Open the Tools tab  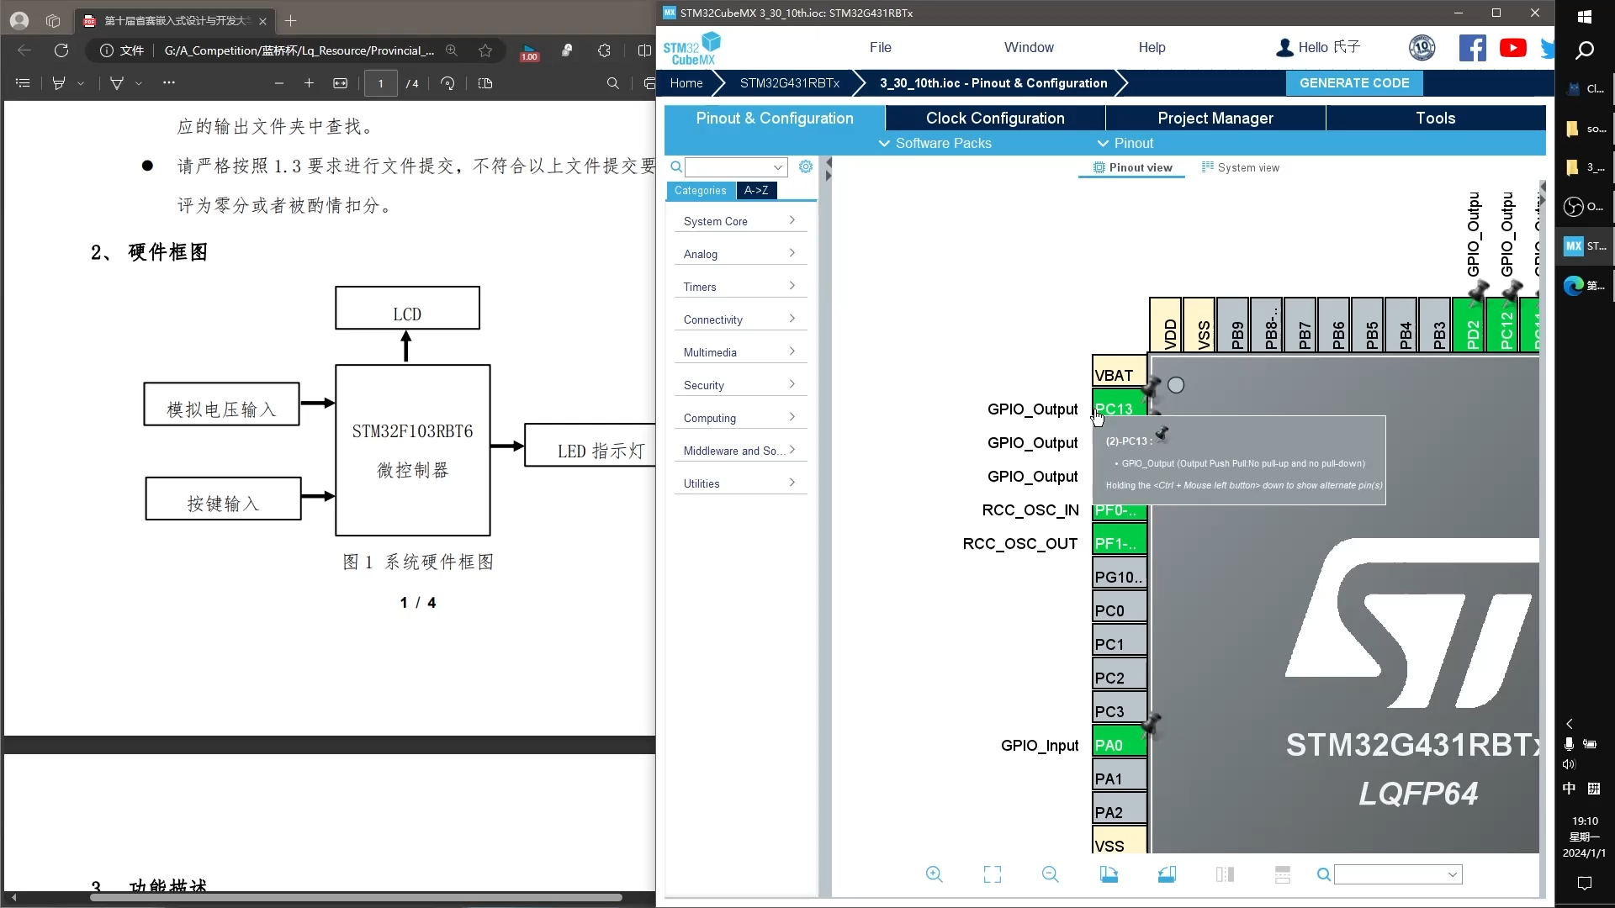(x=1435, y=118)
